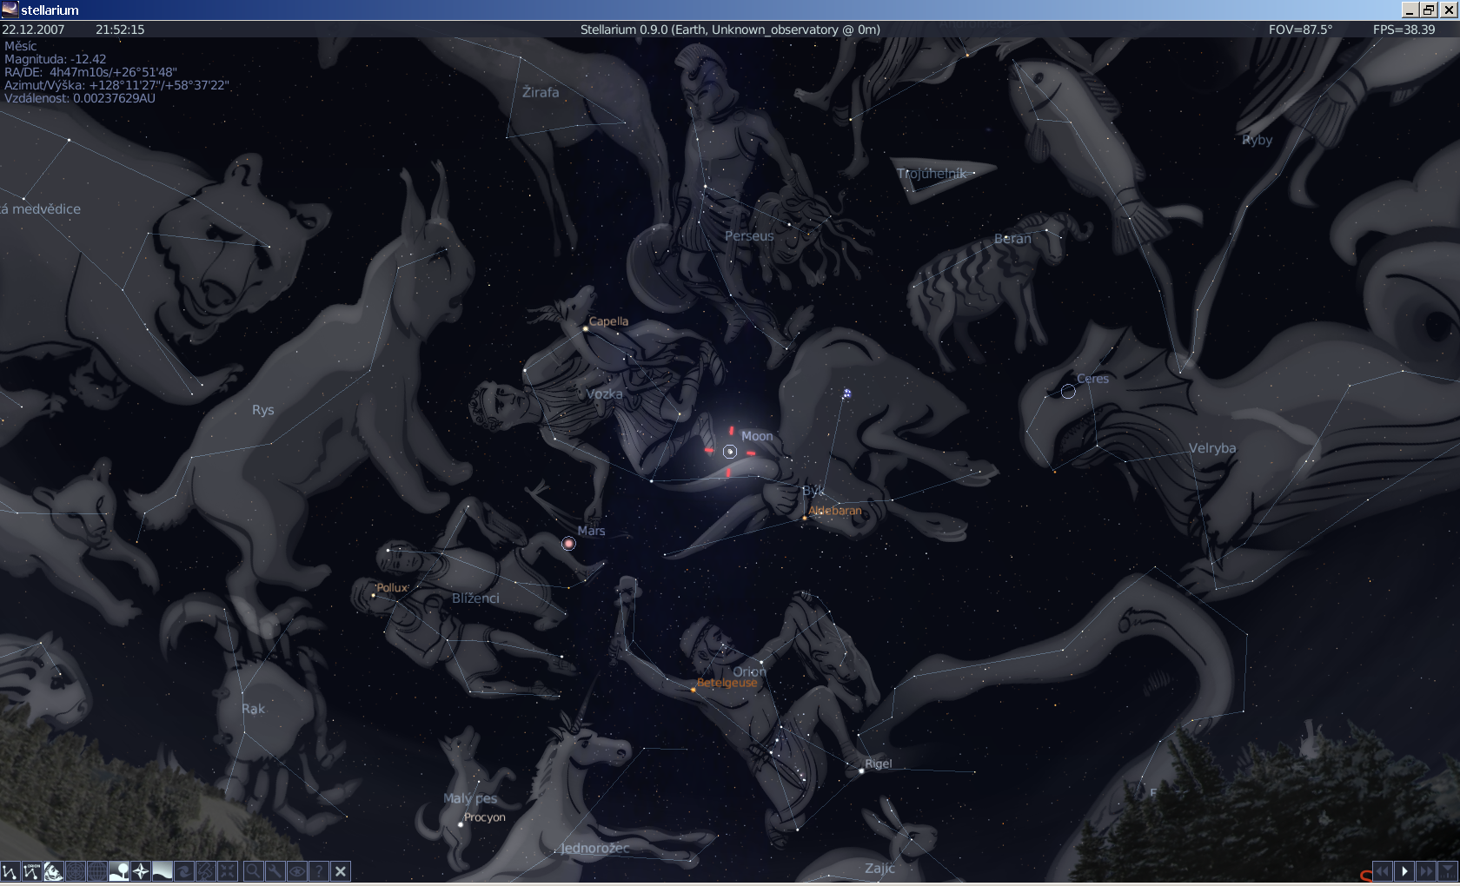Show the equatorial grid
Viewport: 1460px width, 886px height.
[x=97, y=871]
